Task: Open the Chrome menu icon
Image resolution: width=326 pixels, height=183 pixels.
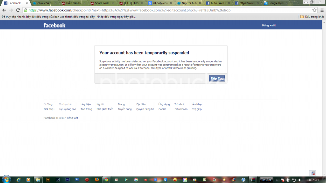Action: point(322,10)
